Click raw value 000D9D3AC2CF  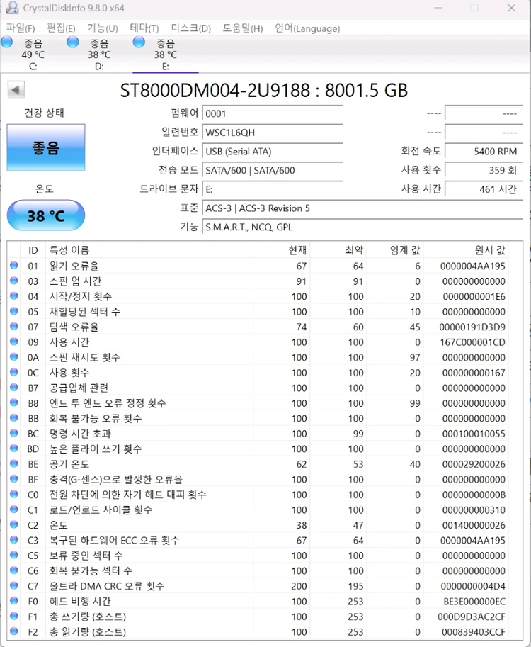click(x=472, y=617)
